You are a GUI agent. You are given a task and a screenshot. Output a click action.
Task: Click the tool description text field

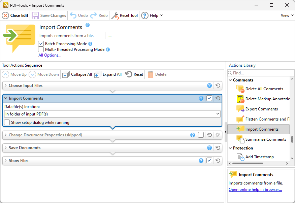point(71,36)
